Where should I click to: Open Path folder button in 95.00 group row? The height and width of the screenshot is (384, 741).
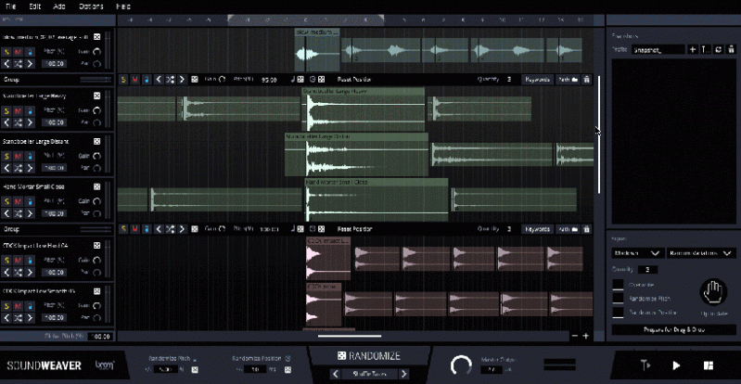568,80
